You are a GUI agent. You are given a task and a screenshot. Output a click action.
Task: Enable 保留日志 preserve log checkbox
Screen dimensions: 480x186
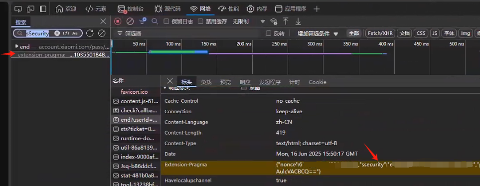click(166, 21)
